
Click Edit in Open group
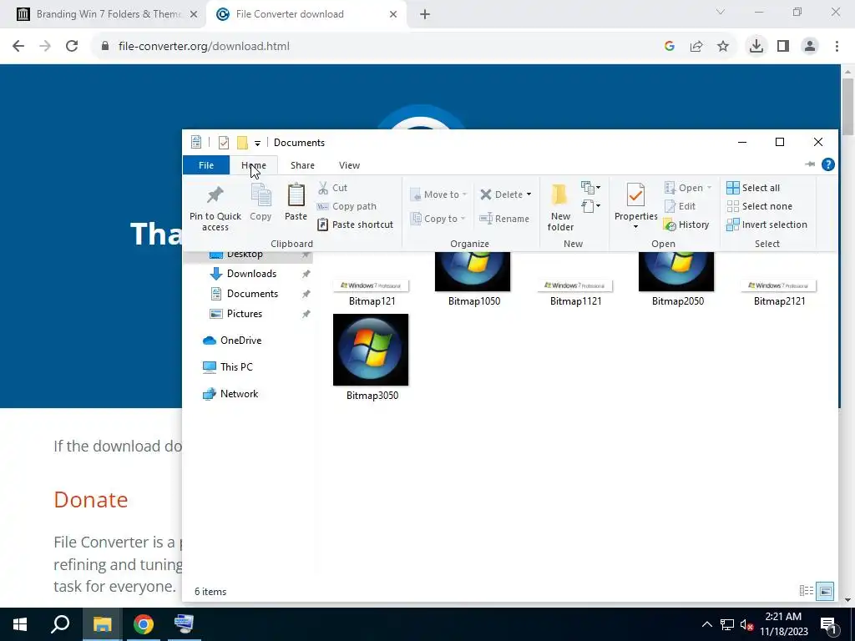point(680,206)
